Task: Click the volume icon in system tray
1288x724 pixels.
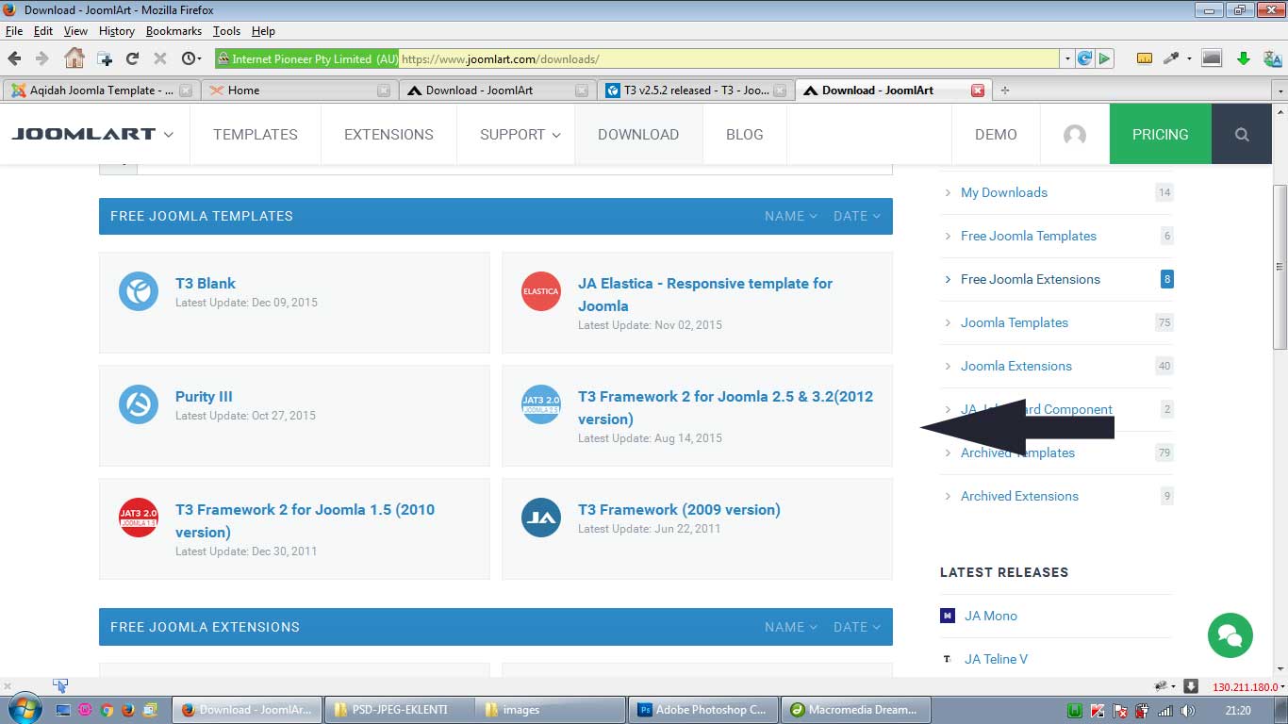Action: point(1188,710)
